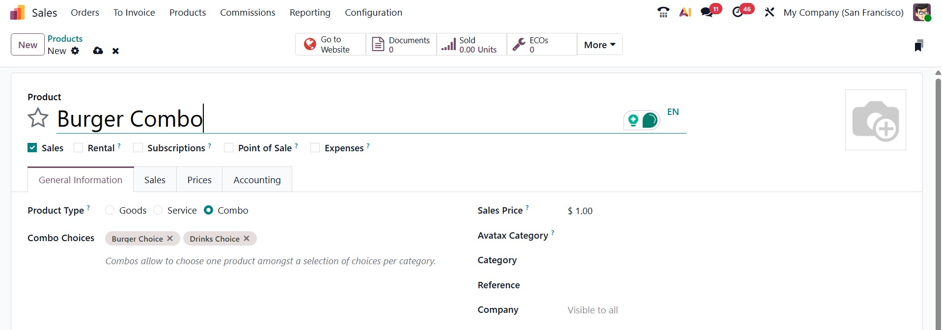Image resolution: width=942 pixels, height=330 pixels.
Task: Open the actions gear icon
Action: tap(75, 51)
